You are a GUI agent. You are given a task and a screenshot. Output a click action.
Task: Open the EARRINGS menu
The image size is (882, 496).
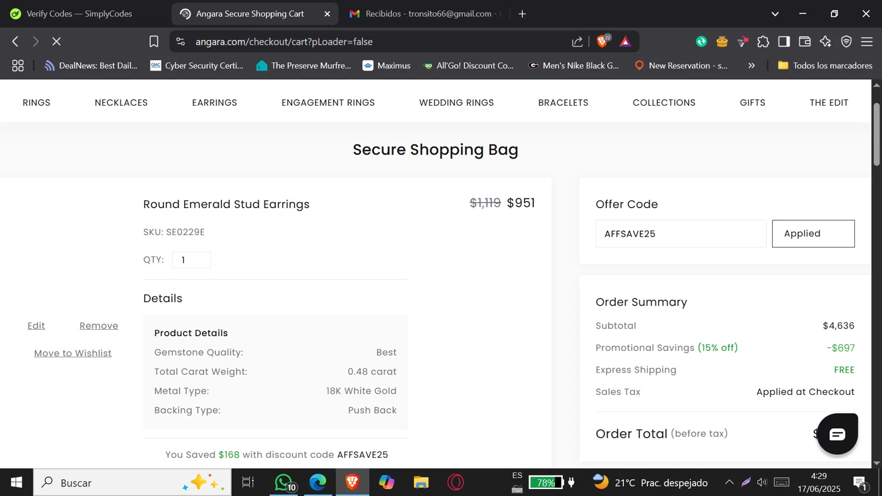[215, 103]
